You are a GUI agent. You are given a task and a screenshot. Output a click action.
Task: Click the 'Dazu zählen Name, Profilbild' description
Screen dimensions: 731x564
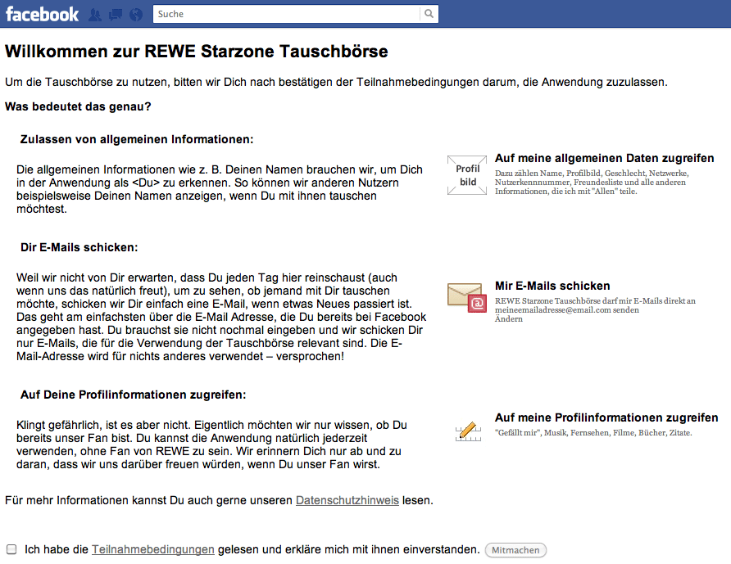(592, 182)
